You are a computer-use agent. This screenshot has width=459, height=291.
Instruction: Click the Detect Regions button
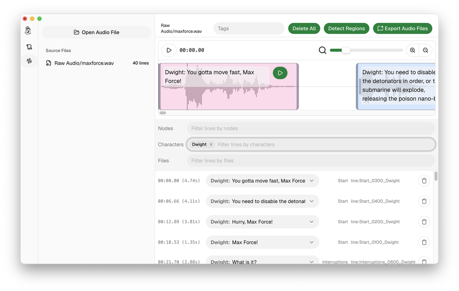coord(346,28)
